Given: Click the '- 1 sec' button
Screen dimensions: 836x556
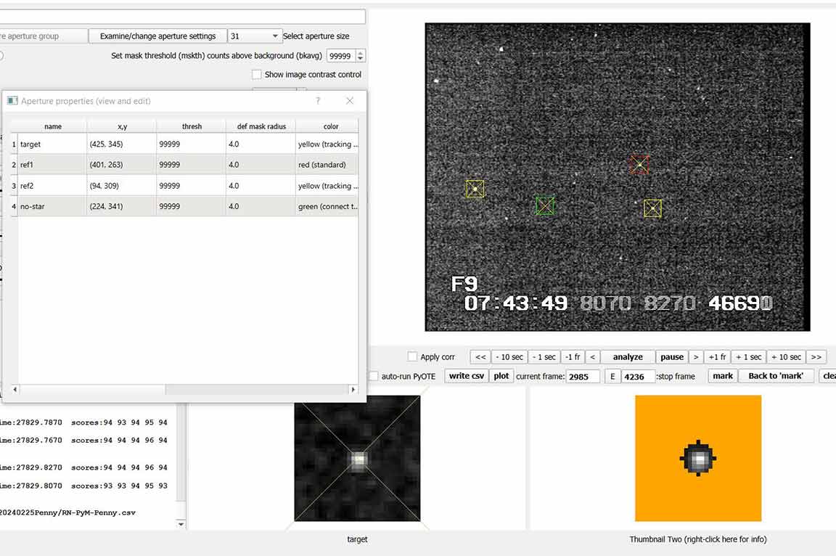Looking at the screenshot, I should 544,356.
